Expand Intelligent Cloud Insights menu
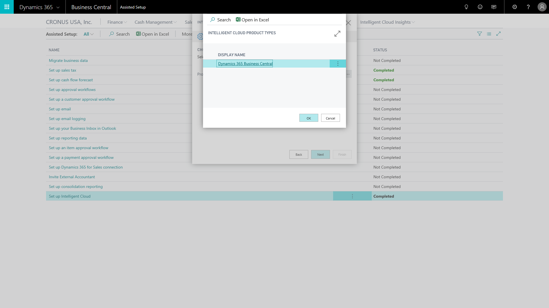 click(387, 22)
